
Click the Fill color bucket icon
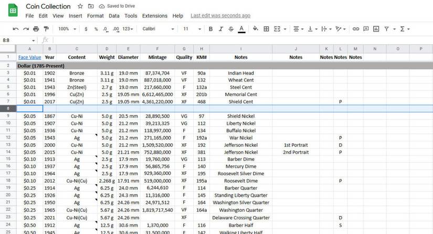coord(255,29)
